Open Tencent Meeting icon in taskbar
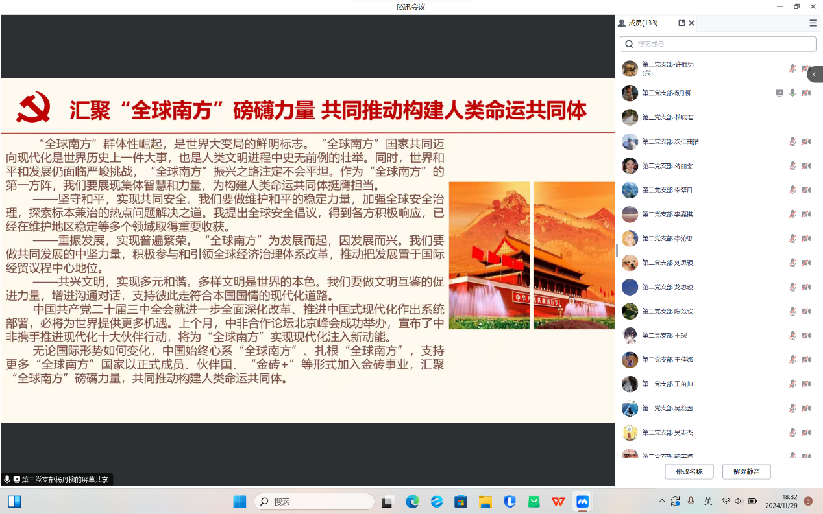This screenshot has width=823, height=514. tap(582, 502)
